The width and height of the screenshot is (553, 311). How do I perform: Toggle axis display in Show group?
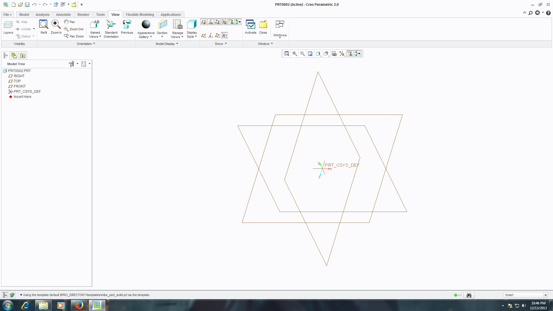click(x=211, y=22)
